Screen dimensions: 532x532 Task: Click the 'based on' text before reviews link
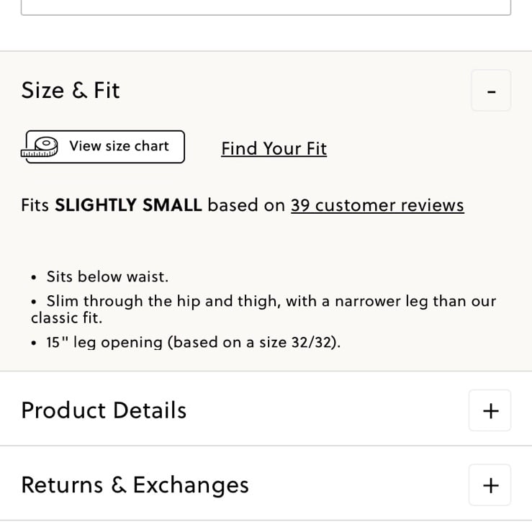tap(246, 205)
